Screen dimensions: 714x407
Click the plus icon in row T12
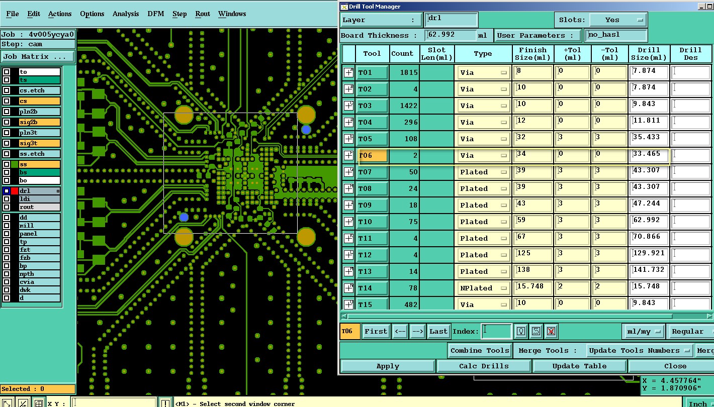(x=348, y=255)
